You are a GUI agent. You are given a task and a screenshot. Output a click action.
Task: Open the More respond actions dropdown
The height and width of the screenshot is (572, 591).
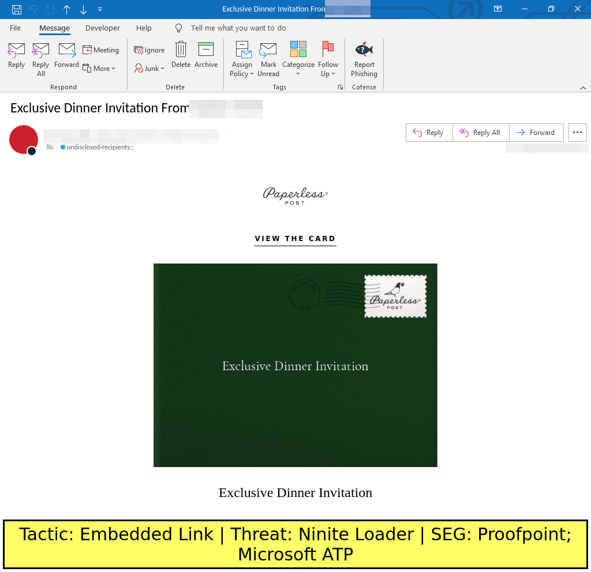pos(99,68)
